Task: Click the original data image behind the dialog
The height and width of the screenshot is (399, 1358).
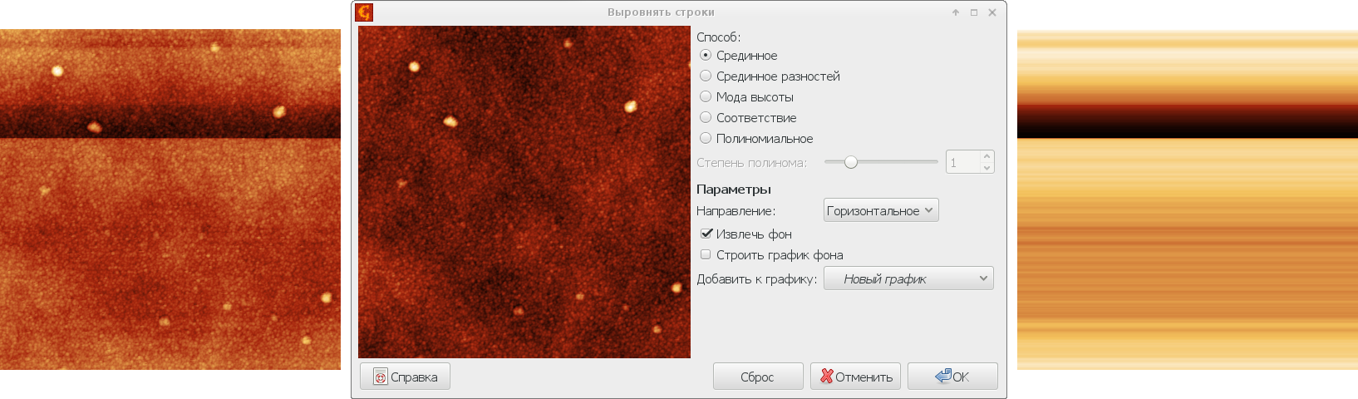Action: (170, 199)
